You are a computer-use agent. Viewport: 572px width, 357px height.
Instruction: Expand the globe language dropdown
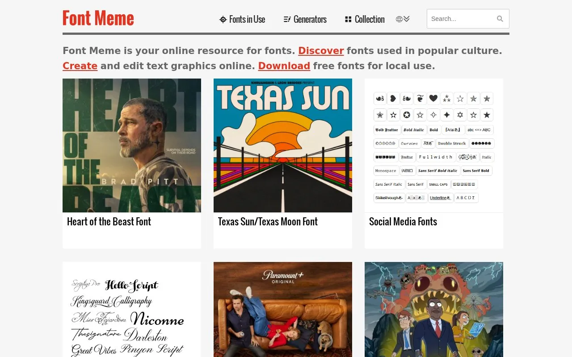403,19
